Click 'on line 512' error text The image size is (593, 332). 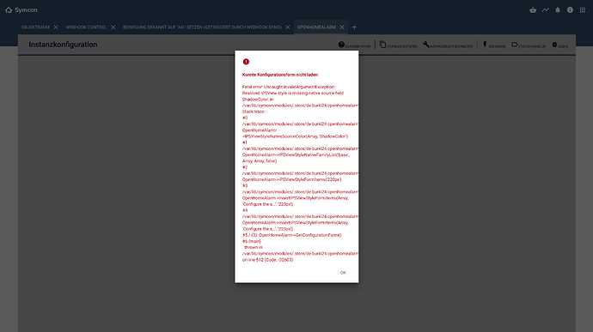point(253,260)
